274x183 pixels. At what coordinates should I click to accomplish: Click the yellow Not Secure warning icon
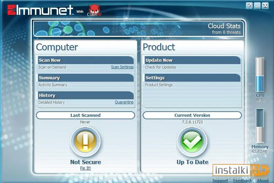point(85,141)
